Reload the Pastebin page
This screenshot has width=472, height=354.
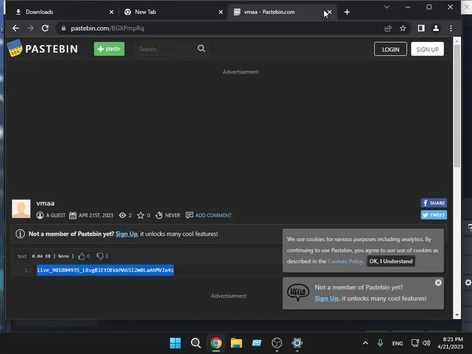pos(45,28)
